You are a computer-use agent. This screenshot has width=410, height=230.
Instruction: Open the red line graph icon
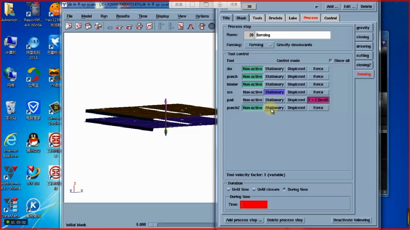pyautogui.click(x=149, y=27)
